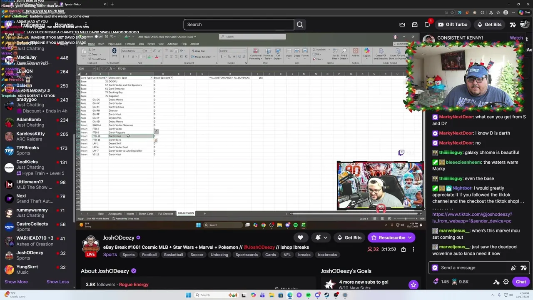533x300 pixels.
Task: Click the Twitch search input field
Action: click(239, 25)
